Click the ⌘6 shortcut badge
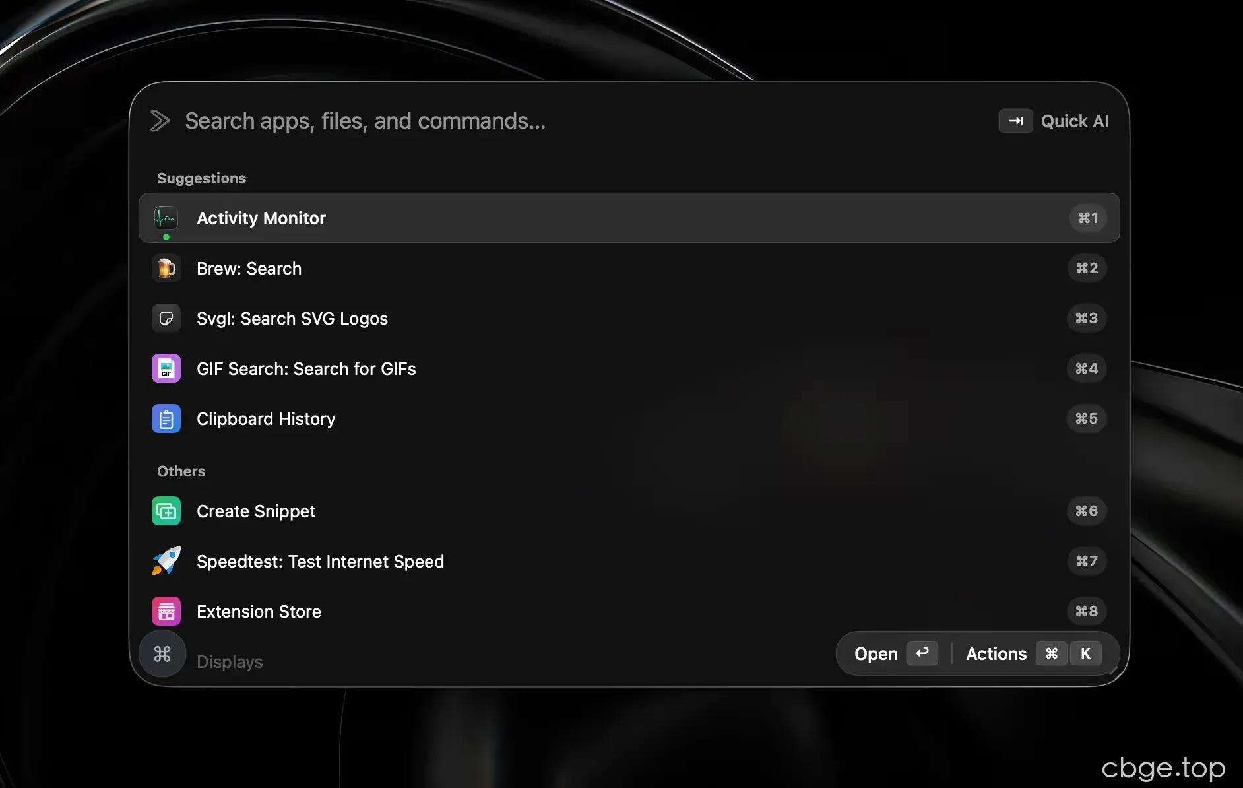This screenshot has width=1243, height=788. tap(1087, 511)
